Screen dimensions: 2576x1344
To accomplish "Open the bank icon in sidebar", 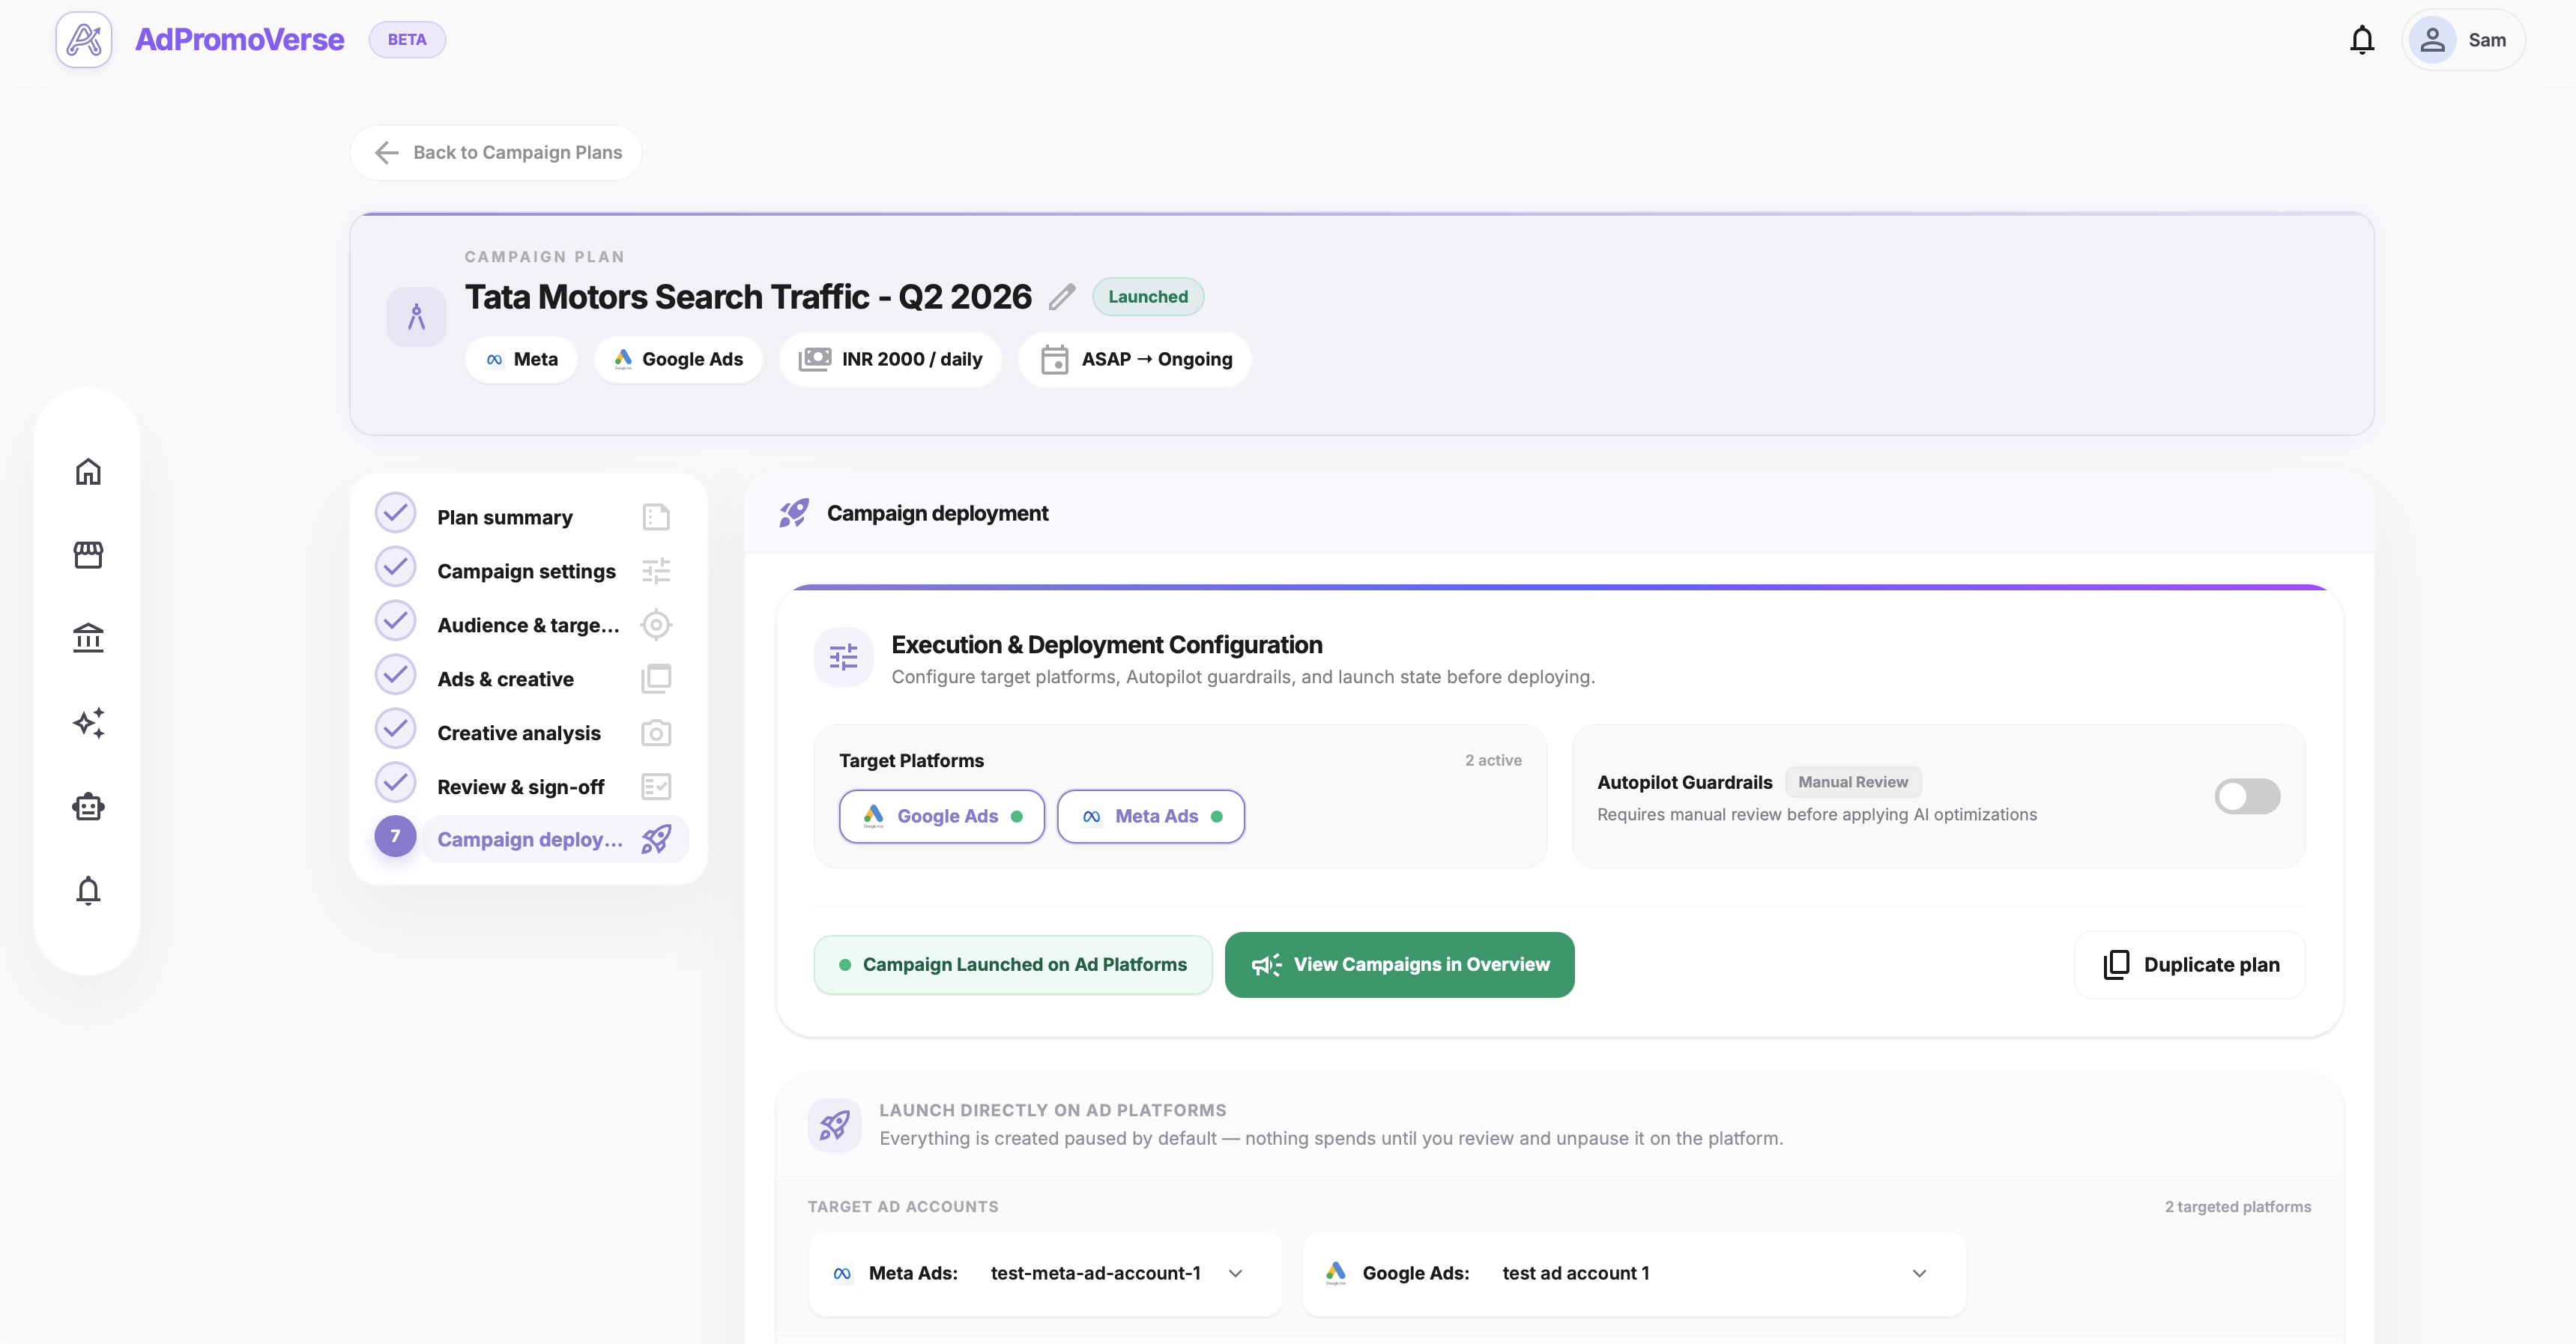I will [x=88, y=638].
